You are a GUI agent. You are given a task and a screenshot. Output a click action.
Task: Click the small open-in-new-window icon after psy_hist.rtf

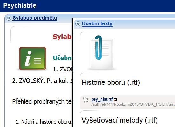115,99
